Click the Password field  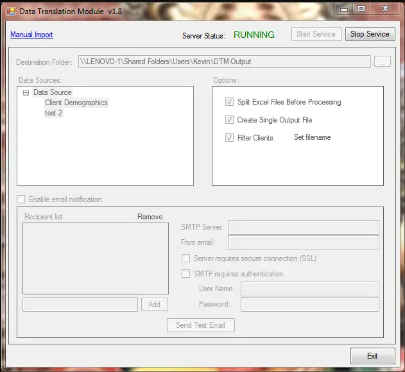(310, 304)
